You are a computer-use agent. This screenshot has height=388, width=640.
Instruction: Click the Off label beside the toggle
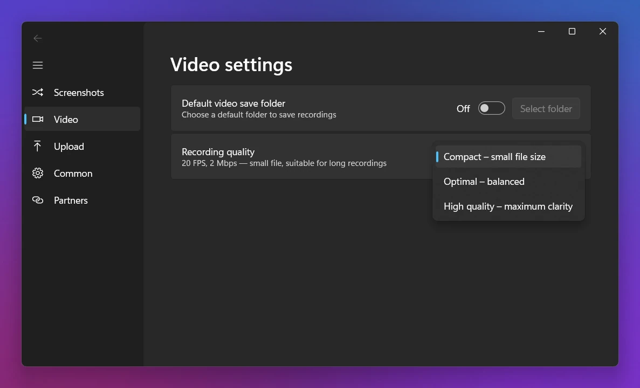pos(463,108)
